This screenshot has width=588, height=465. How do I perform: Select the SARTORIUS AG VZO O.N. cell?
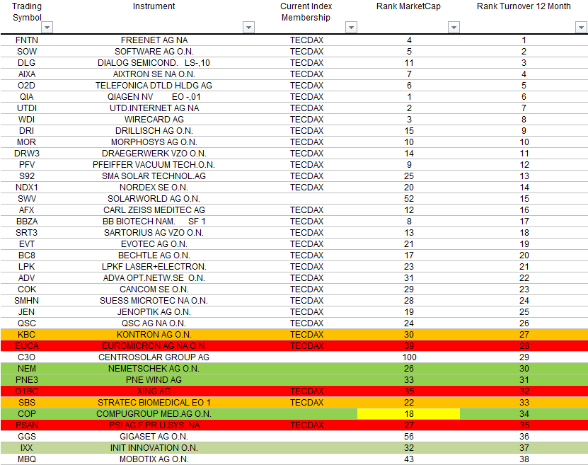[x=154, y=232]
